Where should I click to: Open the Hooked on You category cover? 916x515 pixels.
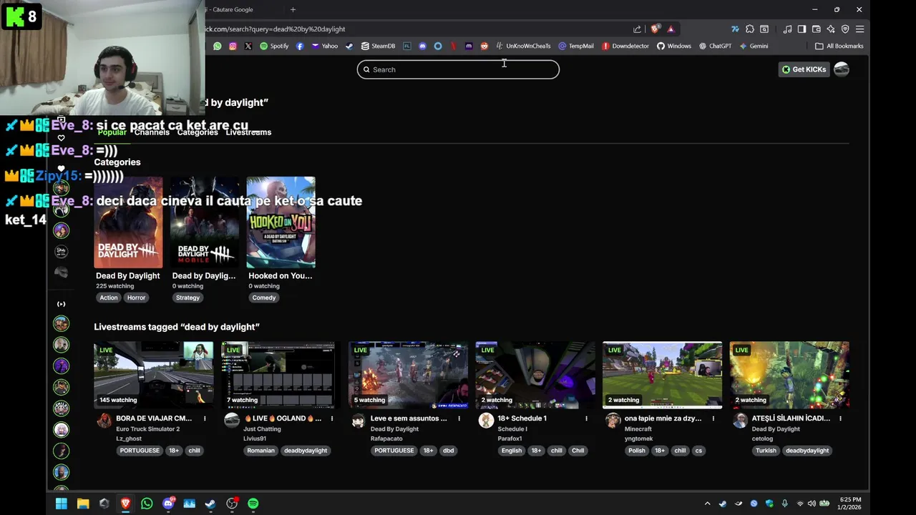[x=281, y=222]
